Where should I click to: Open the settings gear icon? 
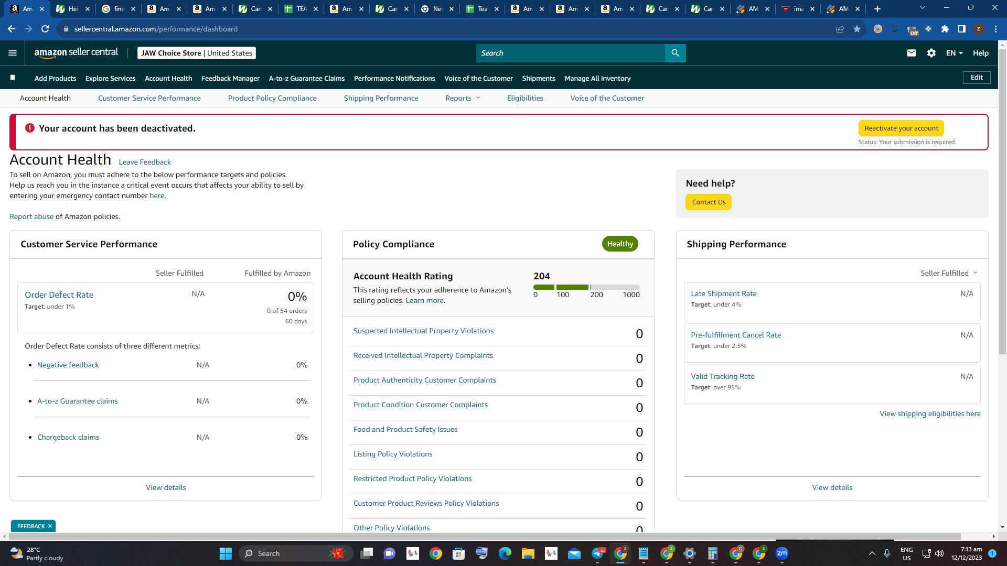(x=931, y=53)
